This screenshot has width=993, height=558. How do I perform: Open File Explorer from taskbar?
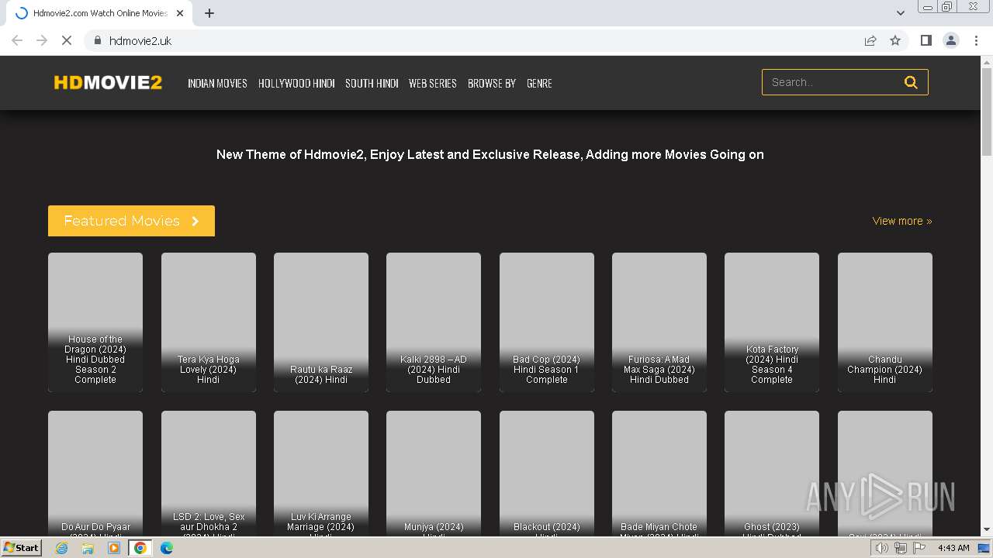pos(88,548)
